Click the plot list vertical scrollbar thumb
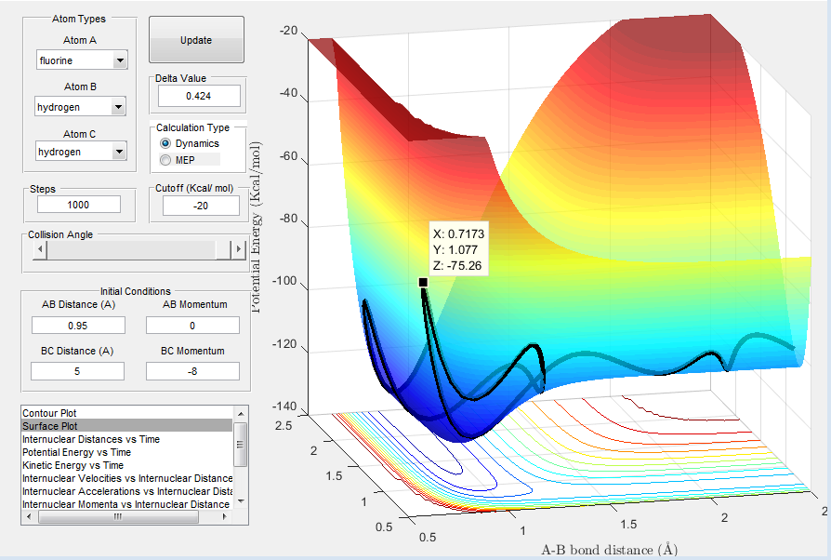Image resolution: width=831 pixels, height=560 pixels. [x=241, y=445]
